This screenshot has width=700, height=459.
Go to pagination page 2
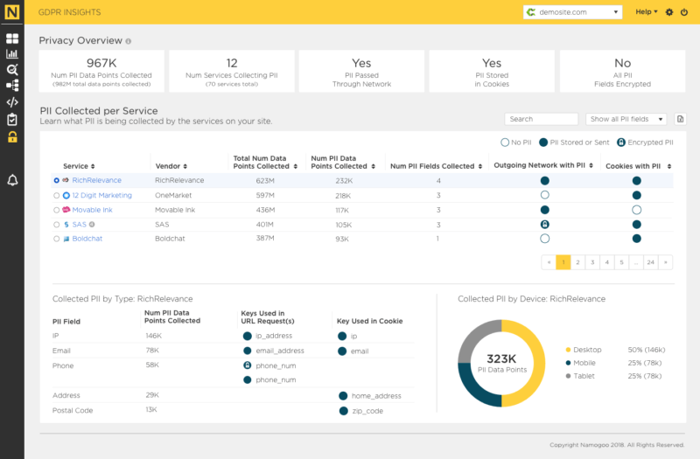[x=577, y=262]
